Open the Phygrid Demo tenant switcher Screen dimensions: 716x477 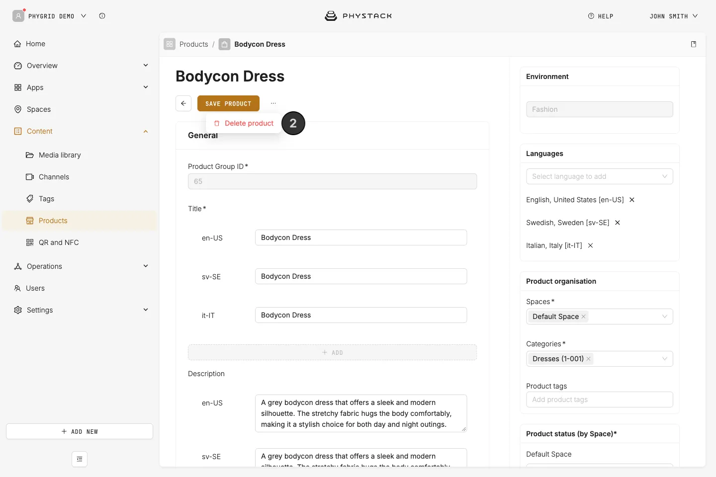click(50, 16)
